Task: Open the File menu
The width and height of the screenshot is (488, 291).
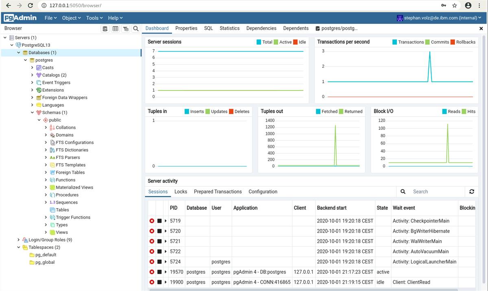Action: (51, 18)
